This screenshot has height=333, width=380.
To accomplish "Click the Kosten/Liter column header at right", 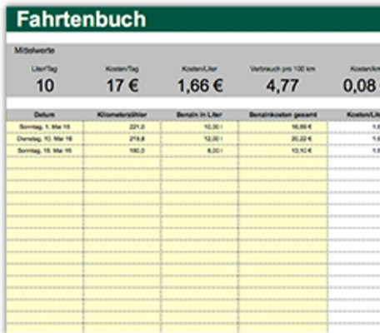I will (362, 115).
